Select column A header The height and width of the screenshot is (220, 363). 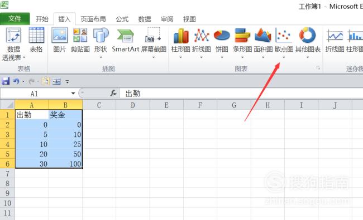pos(32,105)
